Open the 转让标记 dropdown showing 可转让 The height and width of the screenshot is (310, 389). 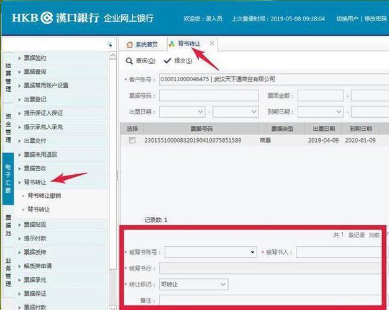(x=223, y=284)
